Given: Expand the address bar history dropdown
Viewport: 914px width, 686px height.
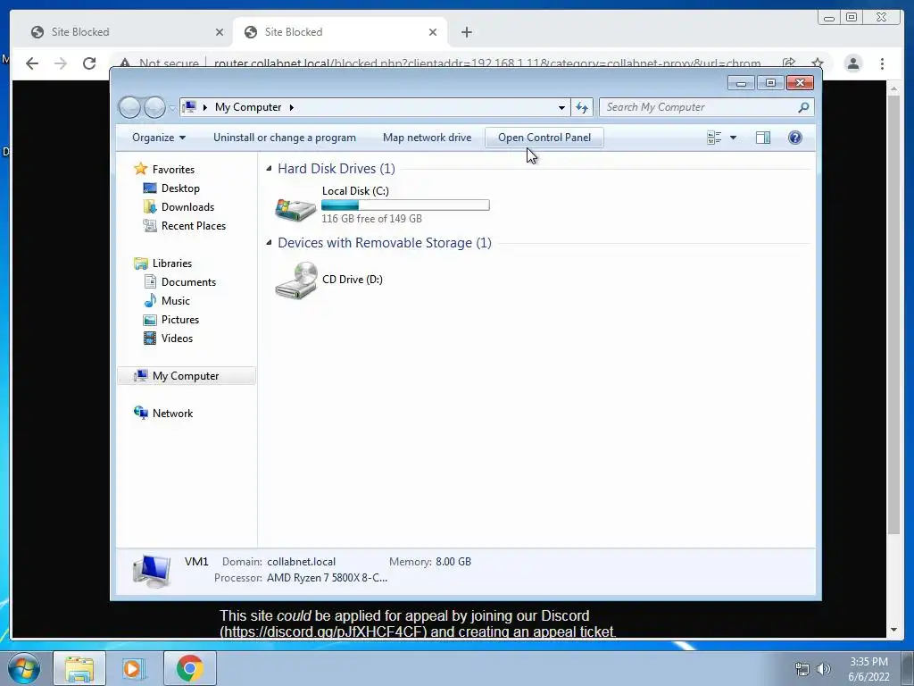Looking at the screenshot, I should [561, 107].
